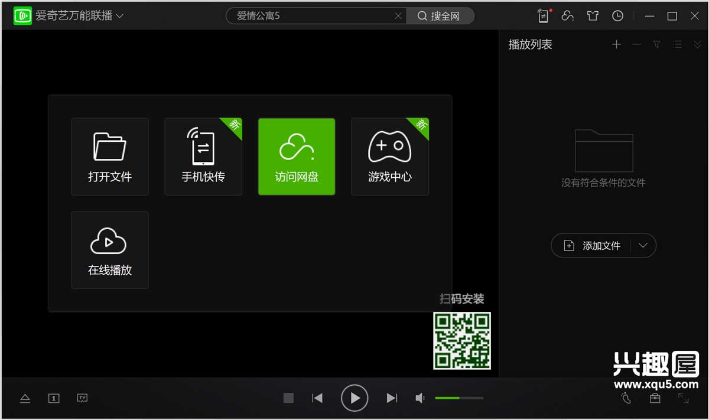Viewport: 709px width, 420px height.
Task: Clear the search box text
Action: [399, 16]
